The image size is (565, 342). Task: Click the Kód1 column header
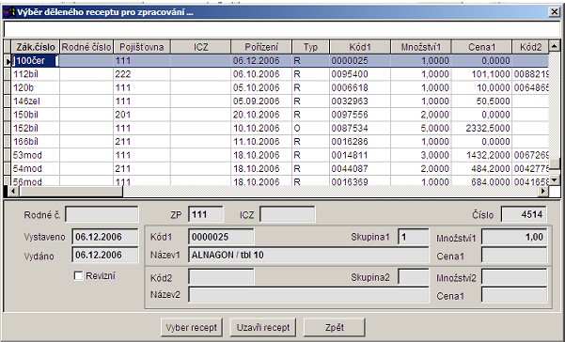(x=360, y=47)
